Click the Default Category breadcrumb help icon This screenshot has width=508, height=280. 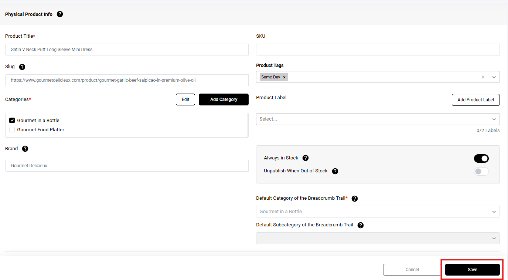pos(355,199)
